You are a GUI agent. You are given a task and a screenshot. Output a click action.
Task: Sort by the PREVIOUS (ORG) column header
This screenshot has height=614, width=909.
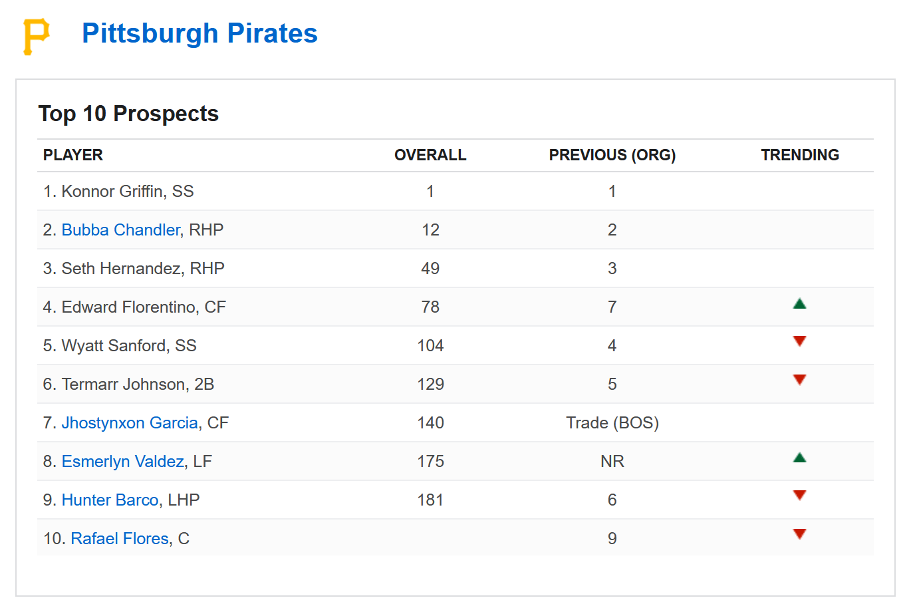(x=612, y=154)
